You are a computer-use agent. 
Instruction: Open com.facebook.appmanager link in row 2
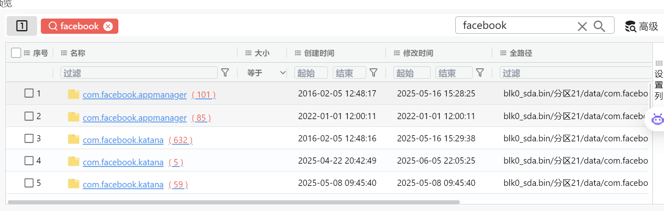click(x=134, y=118)
